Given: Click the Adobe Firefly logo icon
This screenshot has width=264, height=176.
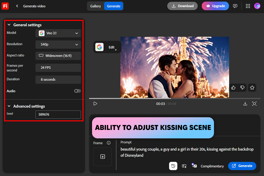Looking at the screenshot, I should (5, 6).
